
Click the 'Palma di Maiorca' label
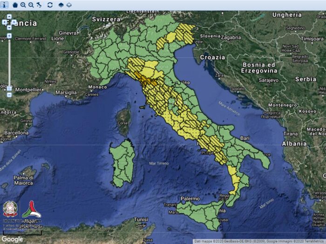pos(23,181)
